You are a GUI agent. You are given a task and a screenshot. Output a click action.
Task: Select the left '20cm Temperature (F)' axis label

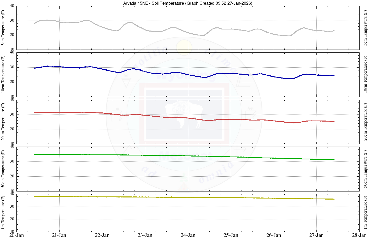coord(3,122)
